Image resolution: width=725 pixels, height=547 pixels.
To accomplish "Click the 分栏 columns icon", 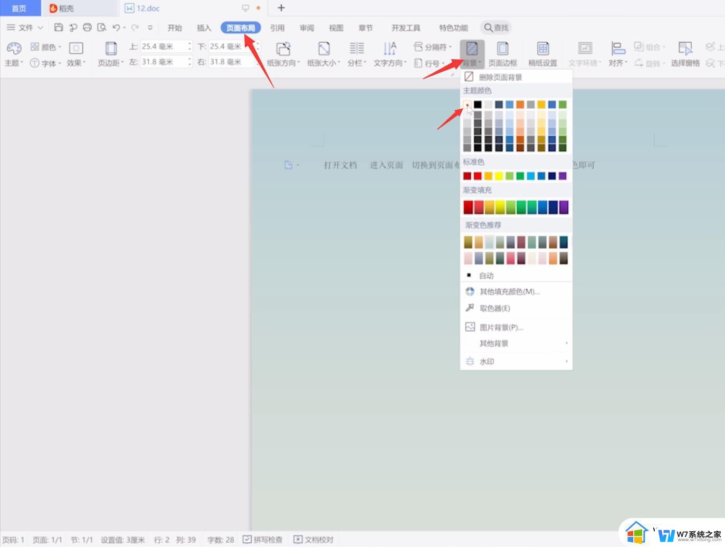I will tap(357, 49).
